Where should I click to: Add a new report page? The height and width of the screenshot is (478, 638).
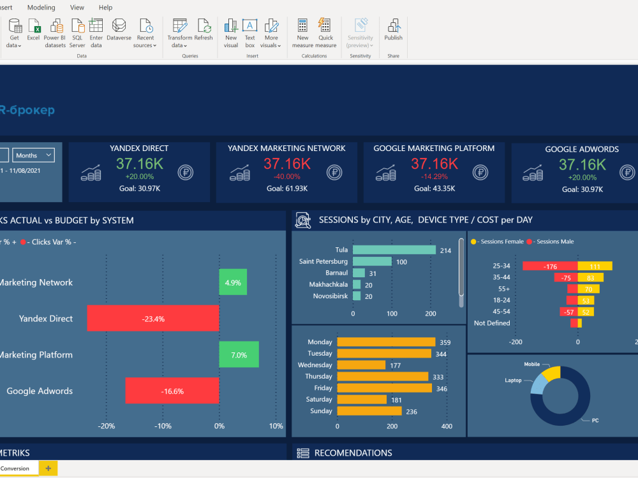point(48,468)
